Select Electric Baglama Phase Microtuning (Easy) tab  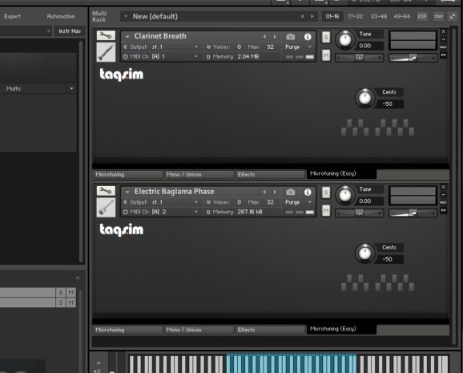pyautogui.click(x=341, y=329)
